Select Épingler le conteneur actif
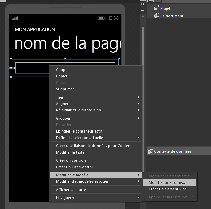 click(96, 131)
